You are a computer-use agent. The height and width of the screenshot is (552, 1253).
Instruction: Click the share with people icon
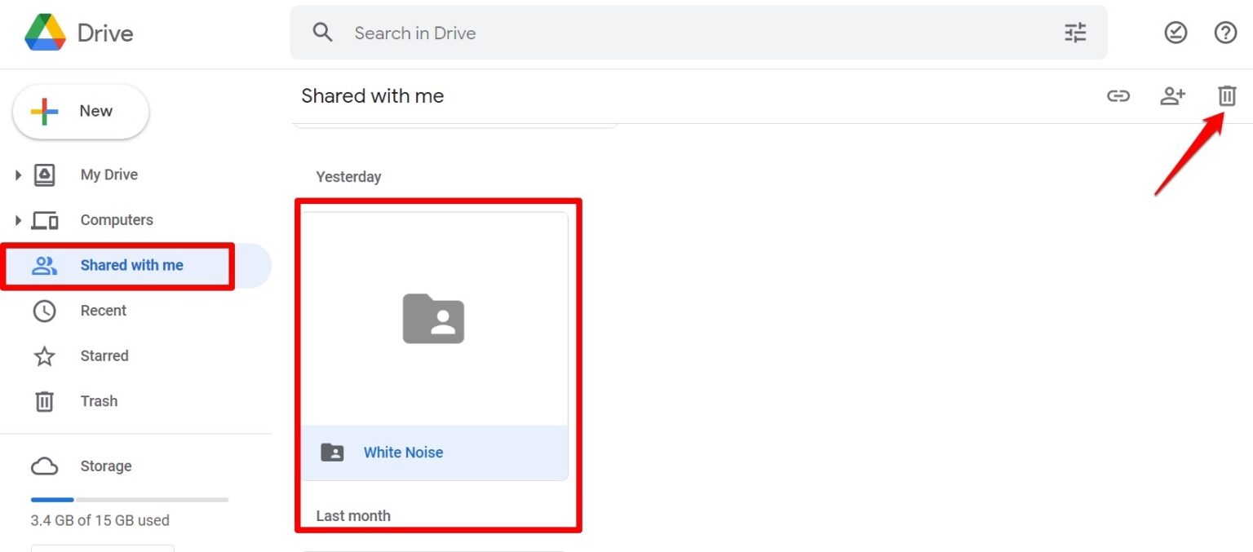(x=1173, y=95)
